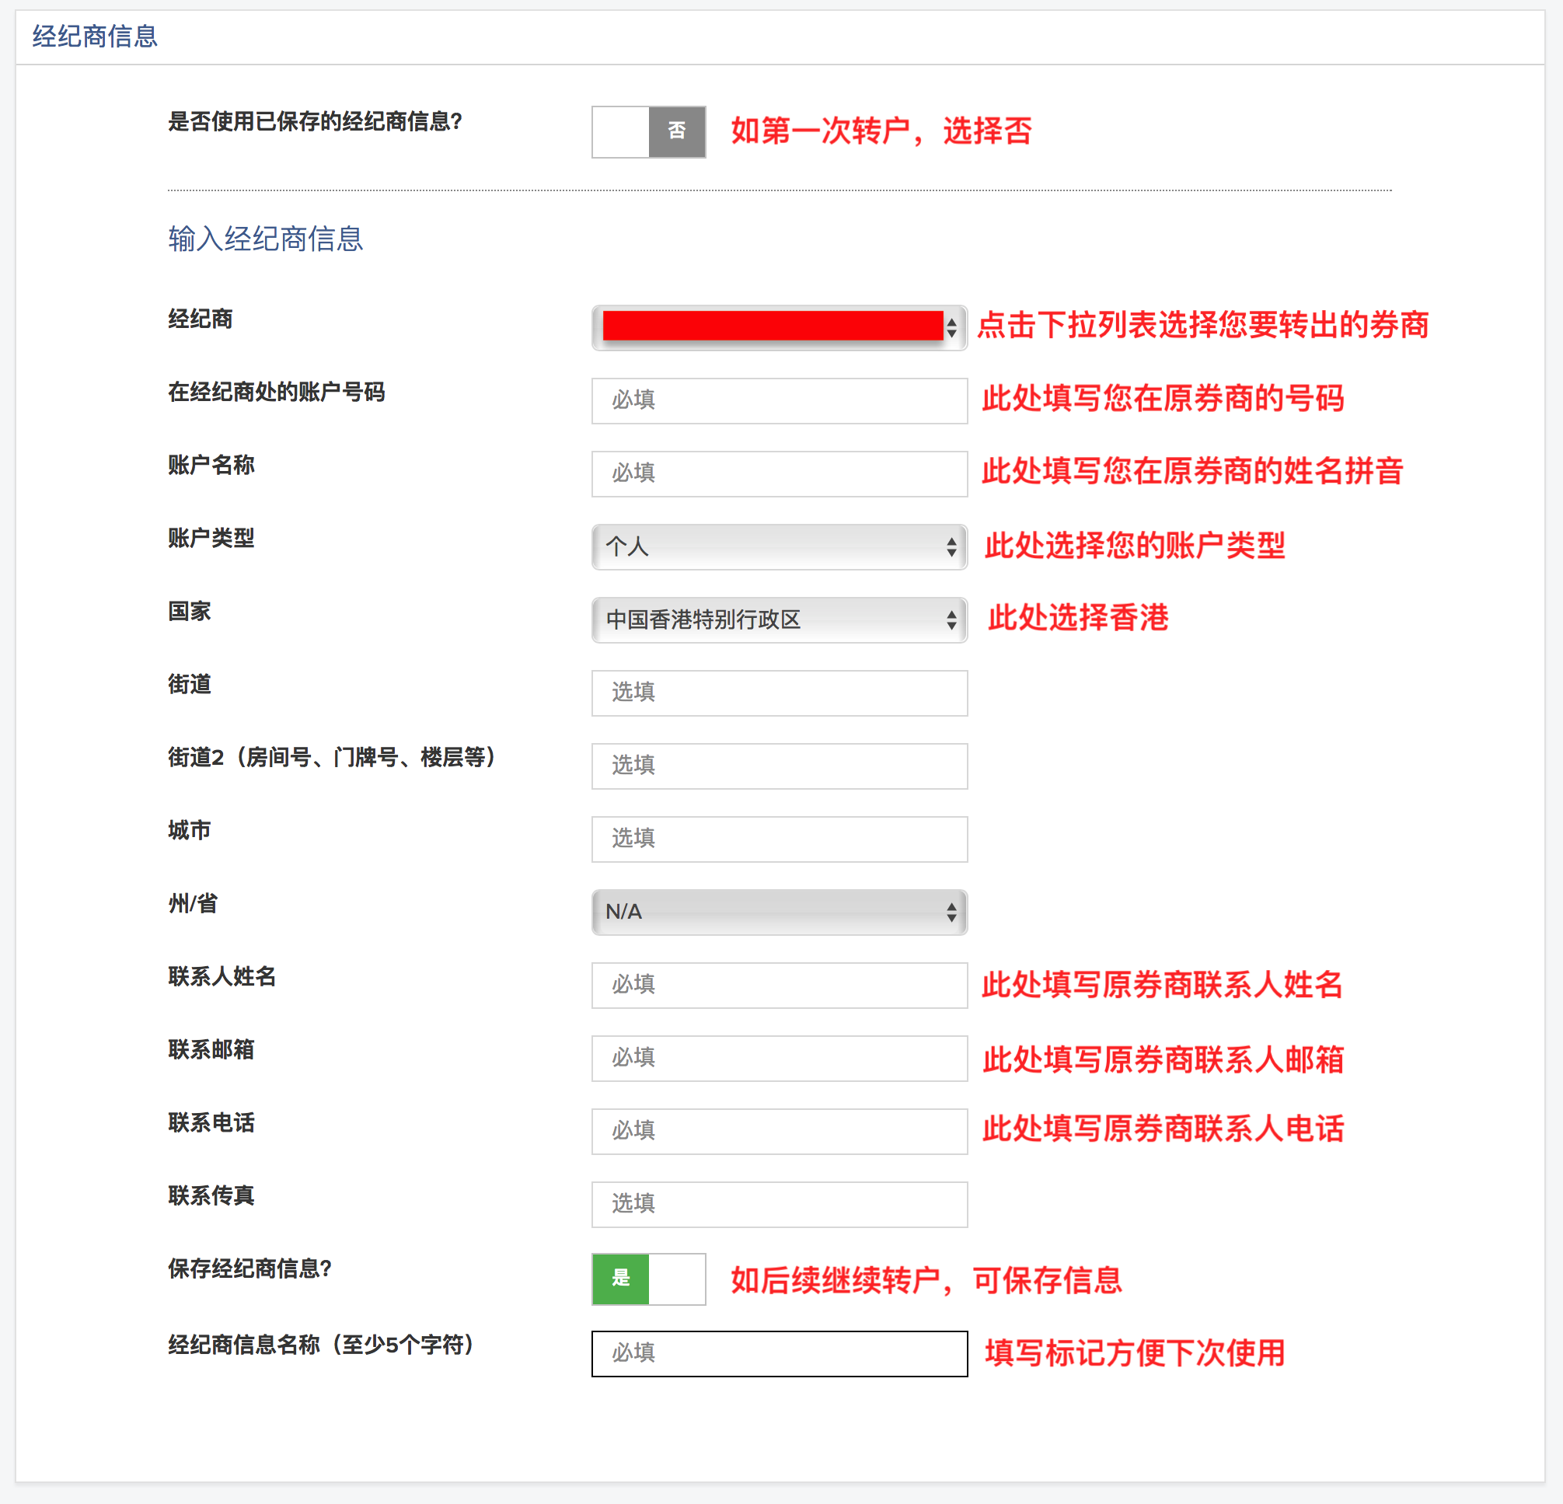The width and height of the screenshot is (1563, 1504).
Task: Open the 账户类型 dropdown showing 个人
Action: coord(779,546)
